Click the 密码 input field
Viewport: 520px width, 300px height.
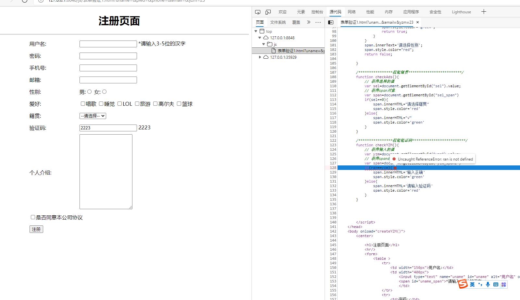(x=108, y=56)
